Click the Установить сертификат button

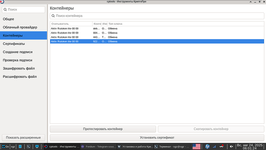point(157,138)
